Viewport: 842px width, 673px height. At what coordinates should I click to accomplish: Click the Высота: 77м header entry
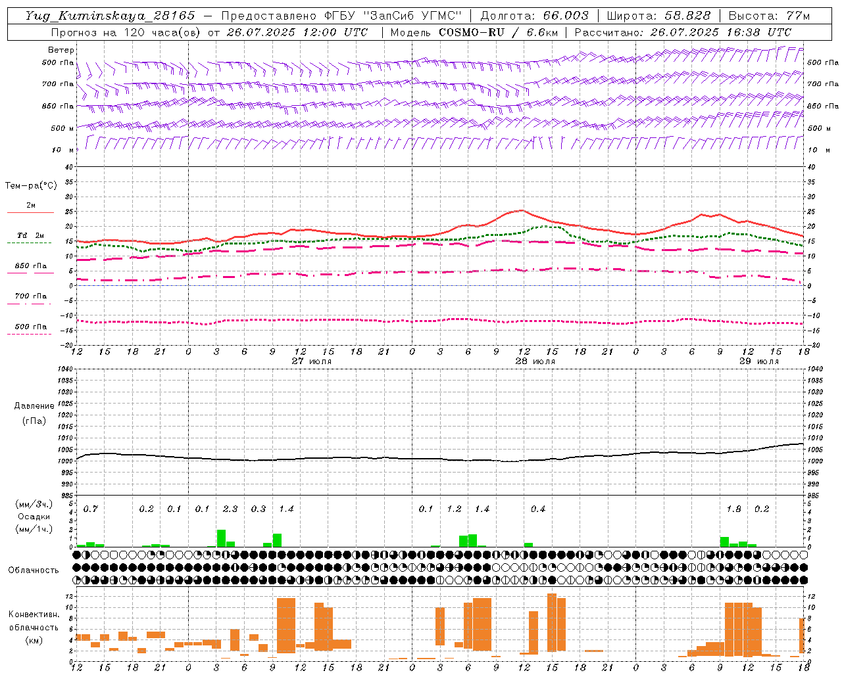769,16
